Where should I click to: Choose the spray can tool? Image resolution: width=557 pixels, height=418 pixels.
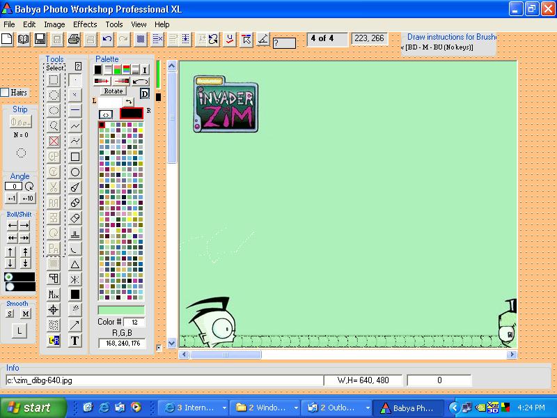75,309
